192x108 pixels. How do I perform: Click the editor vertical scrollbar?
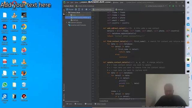(184, 43)
